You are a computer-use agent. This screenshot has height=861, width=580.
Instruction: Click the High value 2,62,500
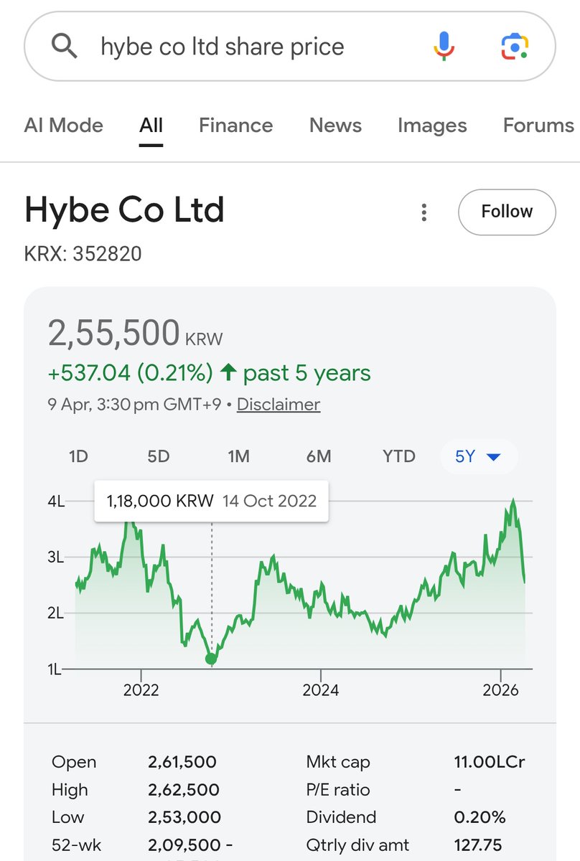pyautogui.click(x=183, y=790)
